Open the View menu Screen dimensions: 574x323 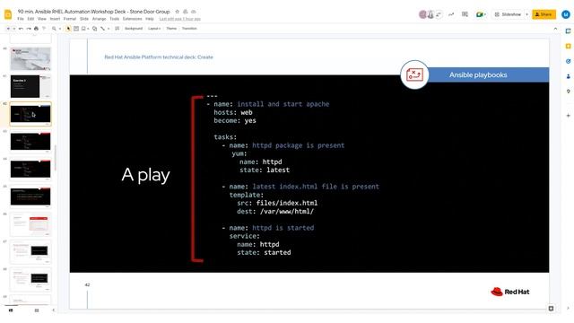coord(42,19)
